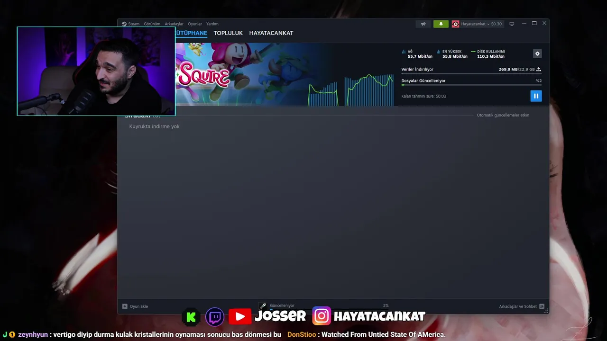Click the megaphone announcements icon
Screen dimensions: 607x341
click(x=423, y=24)
